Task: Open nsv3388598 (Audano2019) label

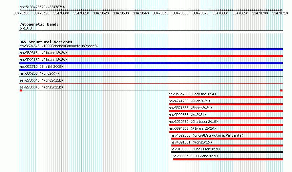Action: (195, 156)
